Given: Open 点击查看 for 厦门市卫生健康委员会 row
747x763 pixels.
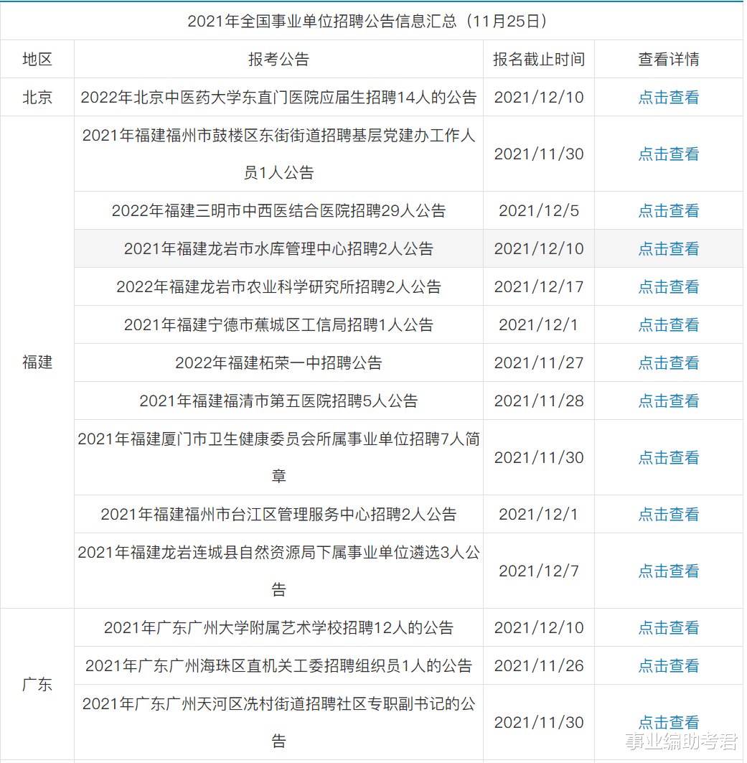Looking at the screenshot, I should (x=668, y=457).
